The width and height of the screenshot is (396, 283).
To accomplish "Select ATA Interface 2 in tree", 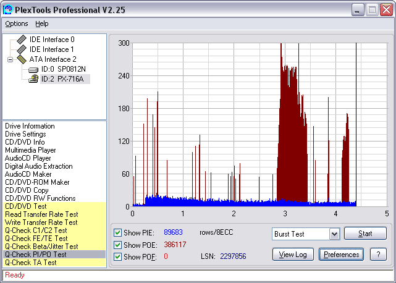I will (53, 59).
